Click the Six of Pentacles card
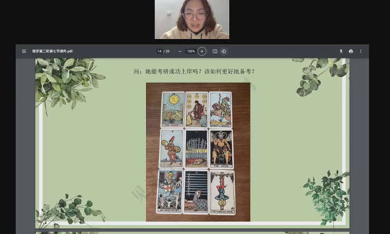The width and height of the screenshot is (390, 234). (197, 110)
